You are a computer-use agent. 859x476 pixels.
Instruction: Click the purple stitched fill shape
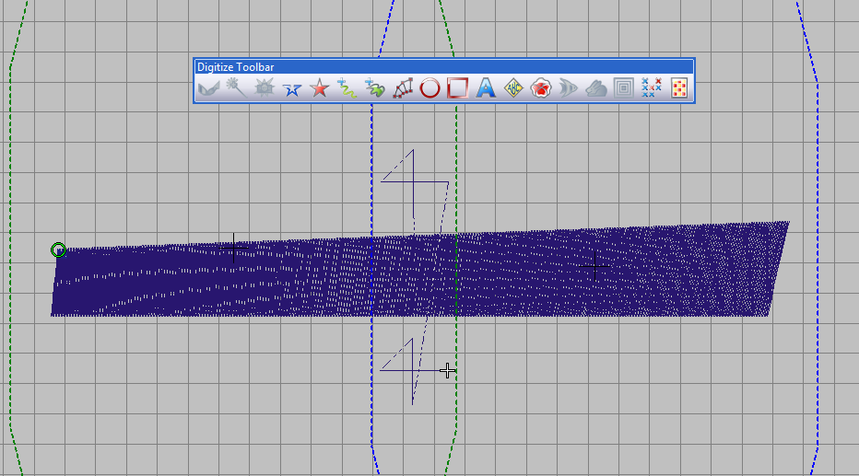coord(420,271)
